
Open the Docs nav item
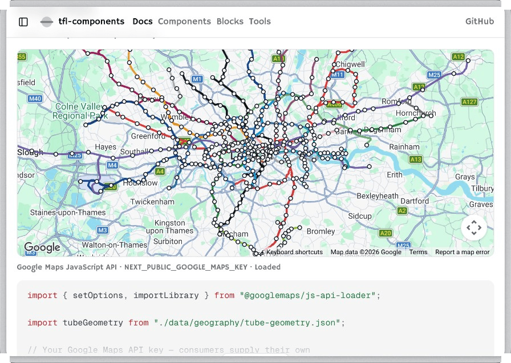click(x=143, y=22)
